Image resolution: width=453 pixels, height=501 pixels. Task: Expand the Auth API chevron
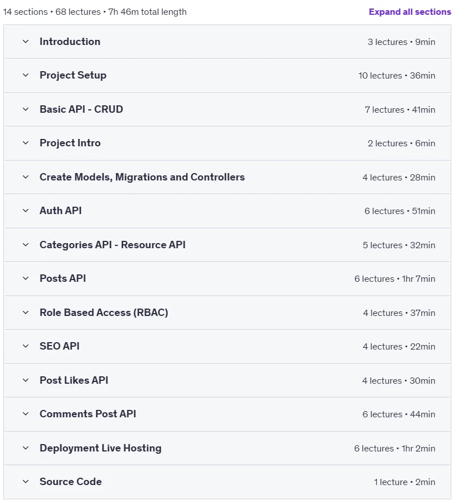click(x=26, y=211)
